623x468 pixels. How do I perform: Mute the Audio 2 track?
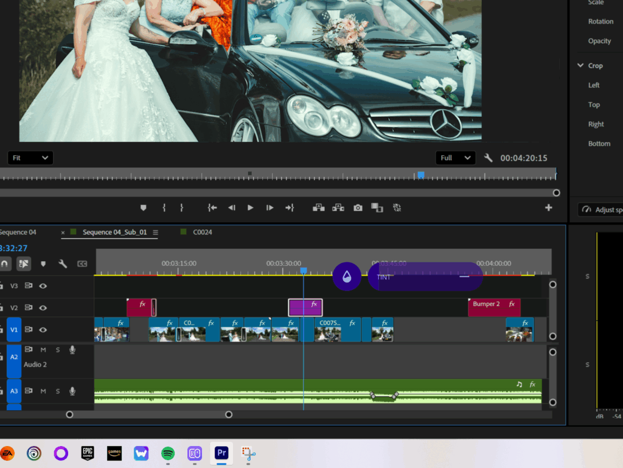43,349
